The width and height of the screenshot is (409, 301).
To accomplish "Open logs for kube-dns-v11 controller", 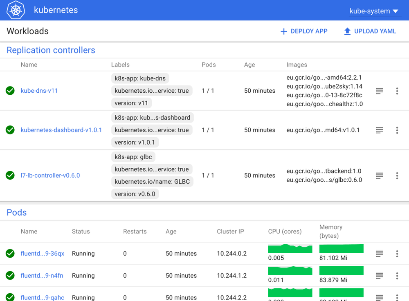I will (379, 91).
